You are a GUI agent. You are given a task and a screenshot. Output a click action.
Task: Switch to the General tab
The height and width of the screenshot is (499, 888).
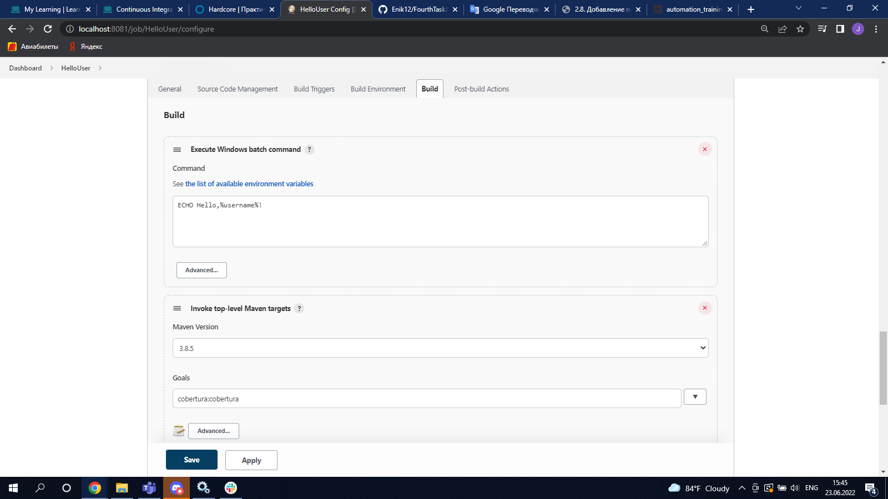point(170,89)
